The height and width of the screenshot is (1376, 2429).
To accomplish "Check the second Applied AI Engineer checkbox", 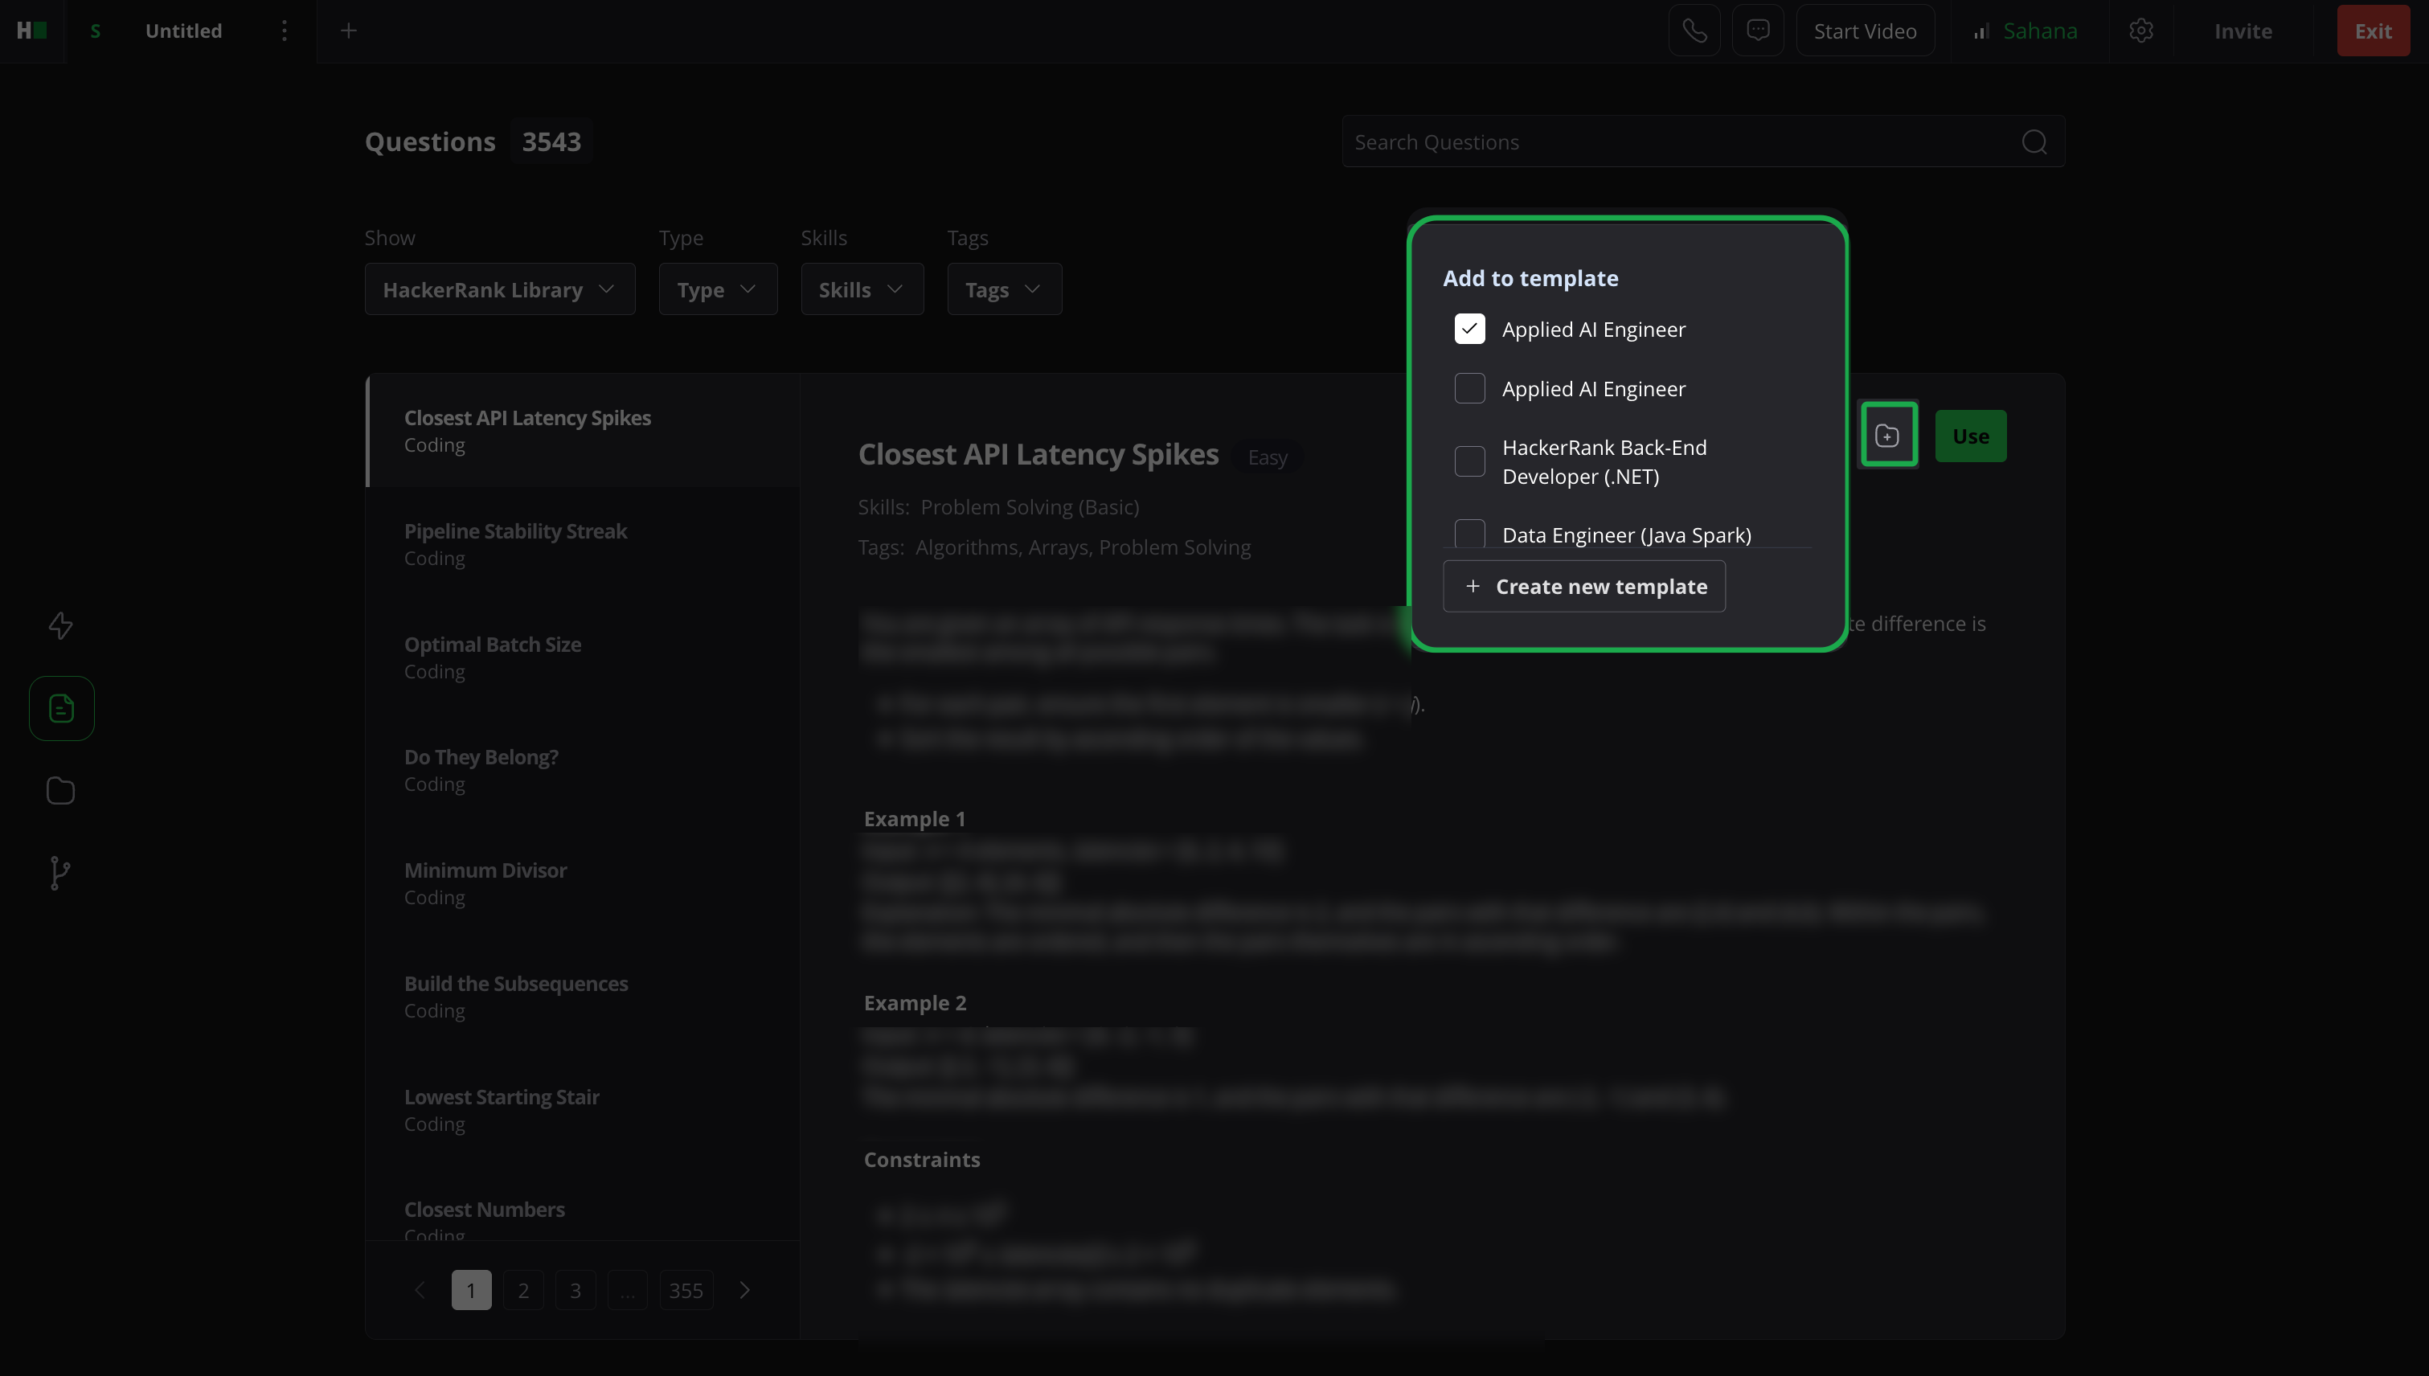I will pos(1469,388).
